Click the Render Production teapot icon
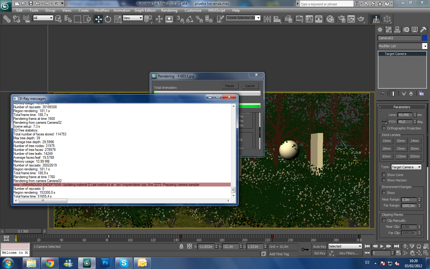430x269 pixels. tap(361, 19)
